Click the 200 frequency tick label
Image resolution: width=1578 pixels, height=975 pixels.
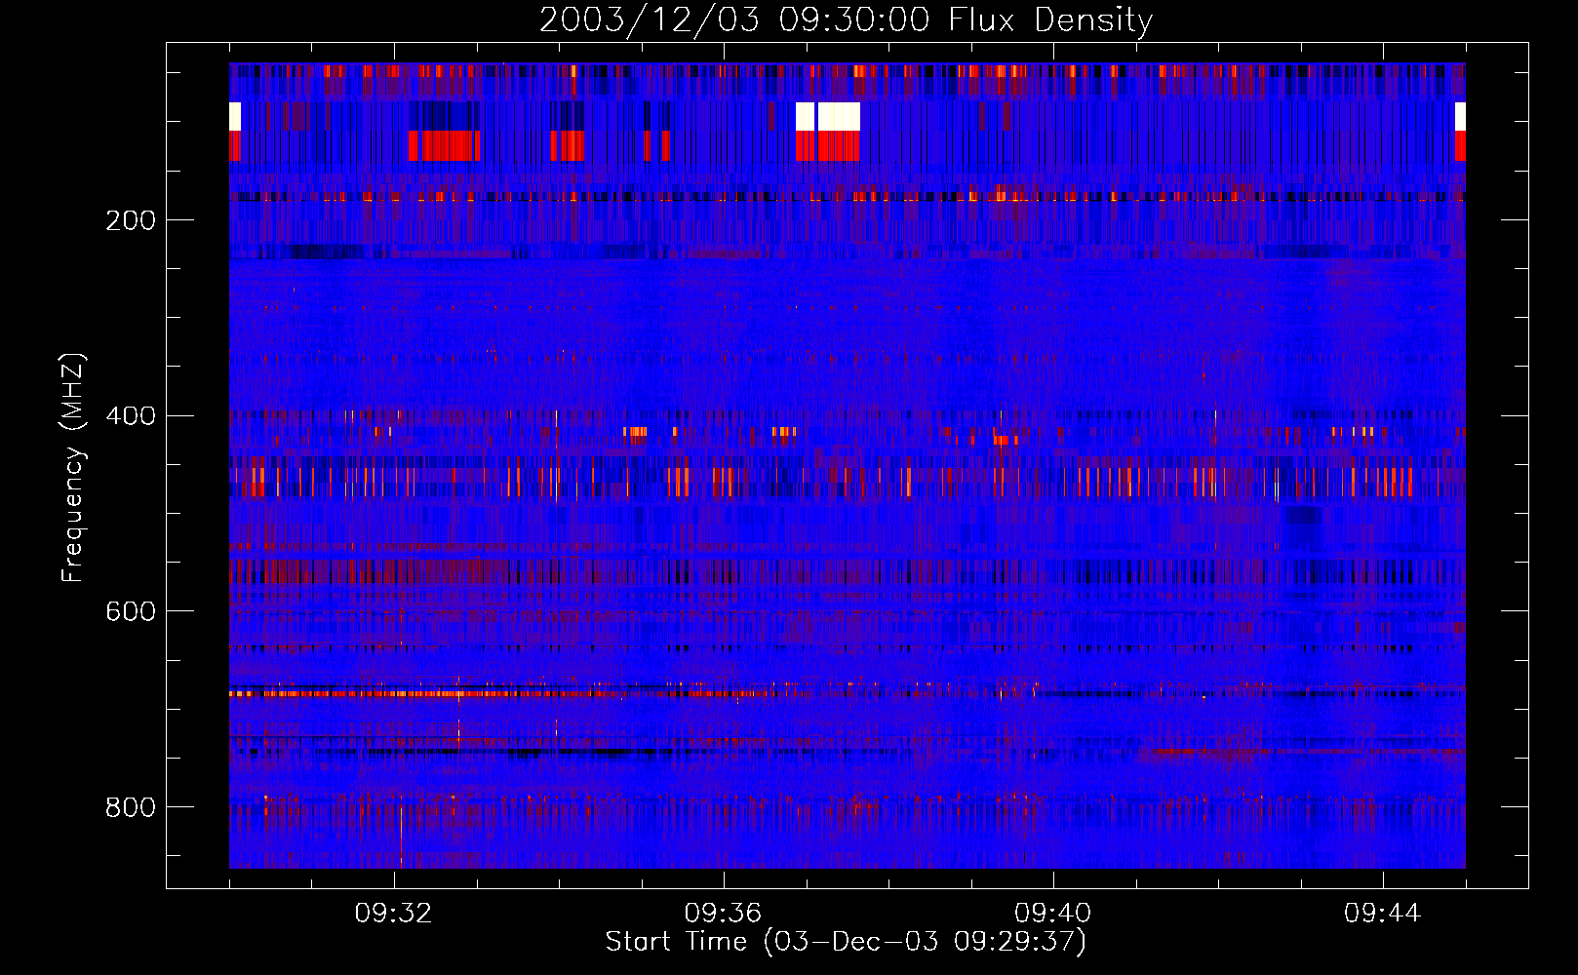[x=131, y=220]
